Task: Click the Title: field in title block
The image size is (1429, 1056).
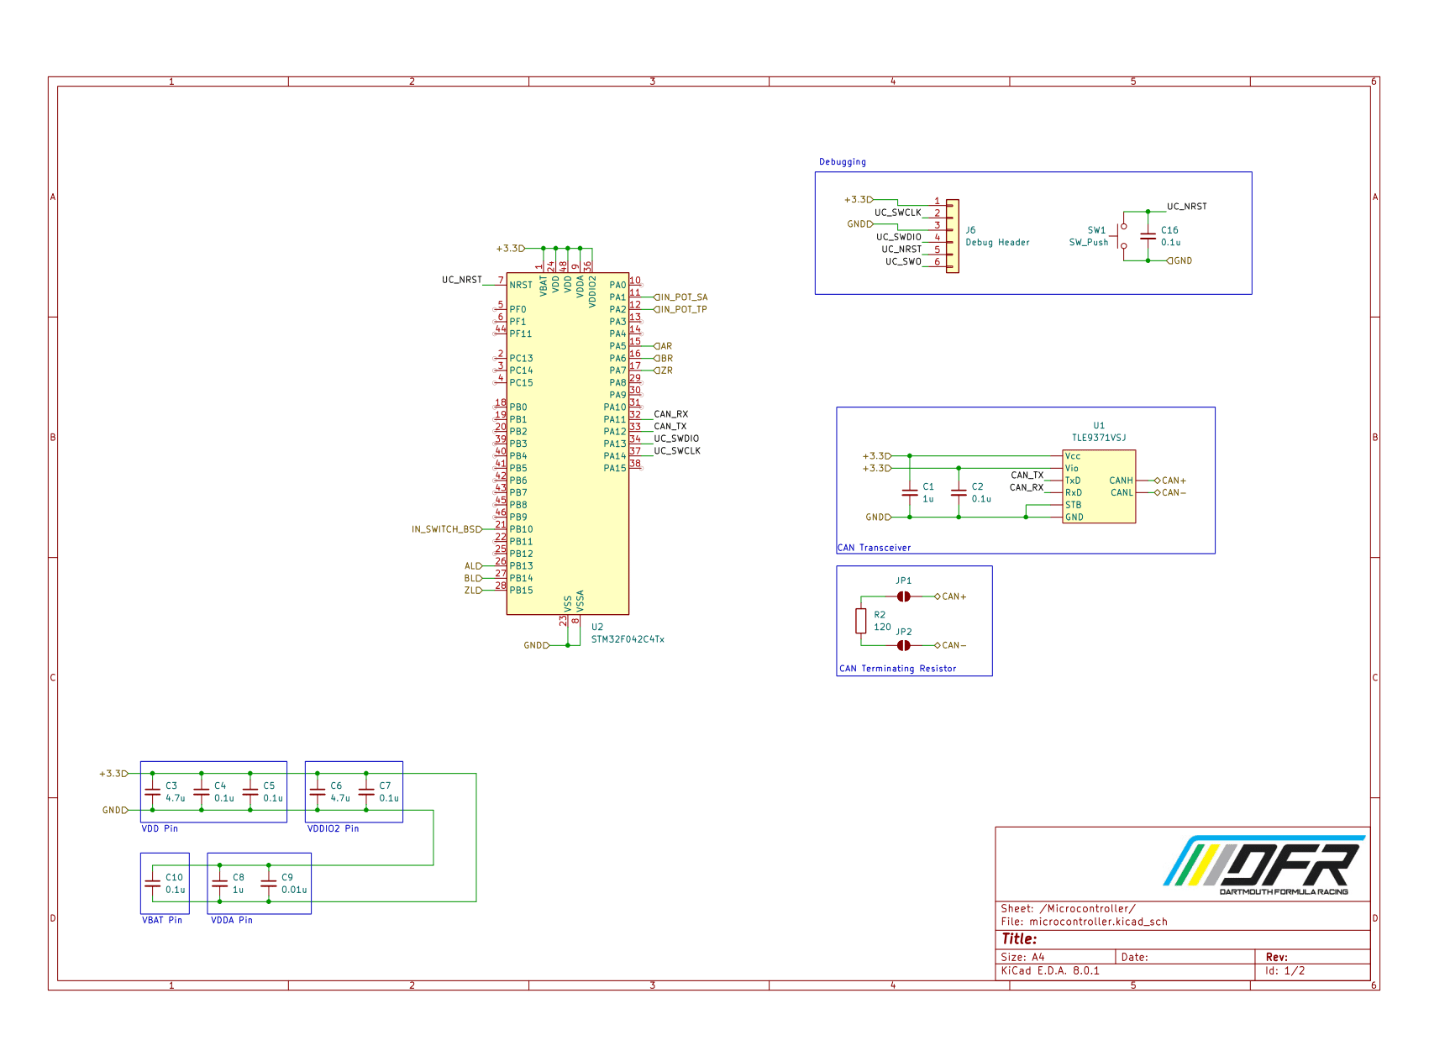Action: pos(1019,939)
